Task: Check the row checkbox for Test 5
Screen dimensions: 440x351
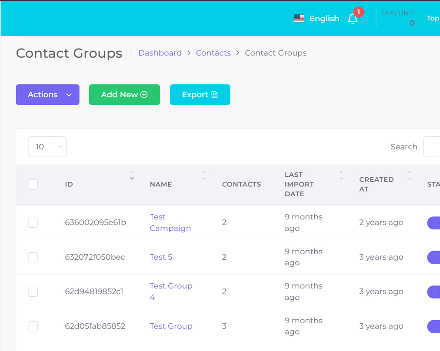Action: pyautogui.click(x=33, y=257)
